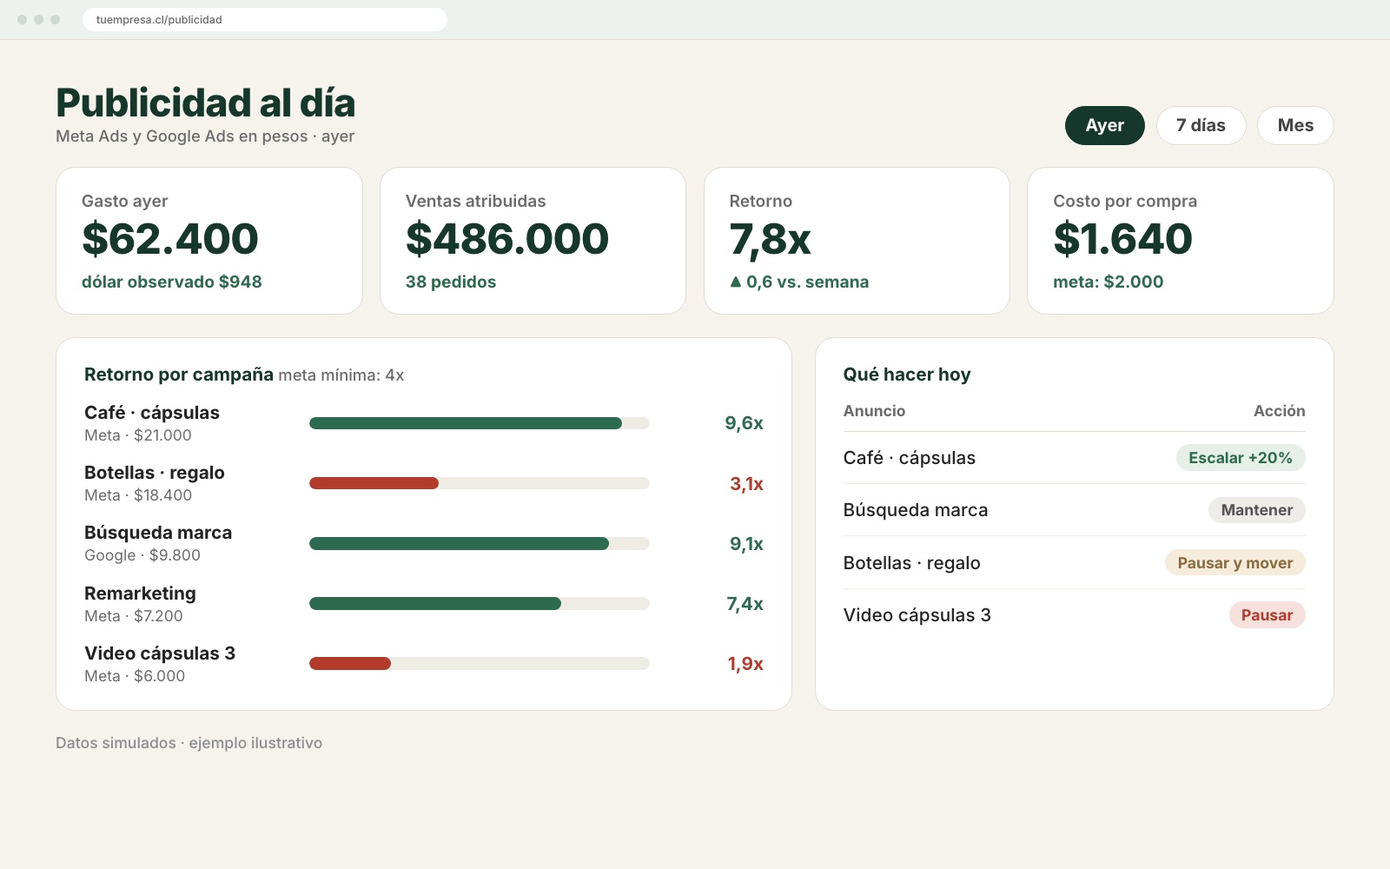This screenshot has height=869, width=1390.
Task: Click the Remarketing return bar
Action: tap(480, 603)
